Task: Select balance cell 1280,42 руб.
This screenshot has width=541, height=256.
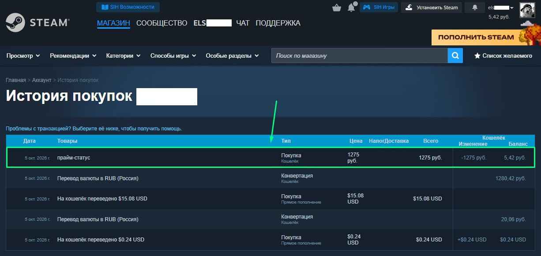Action: 511,178
